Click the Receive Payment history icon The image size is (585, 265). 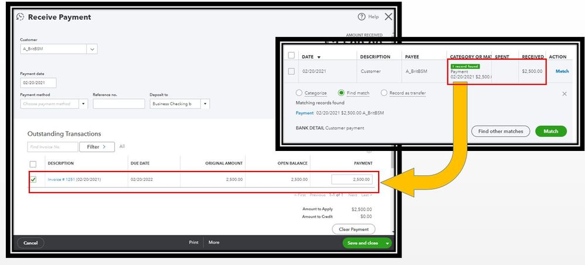tap(20, 17)
